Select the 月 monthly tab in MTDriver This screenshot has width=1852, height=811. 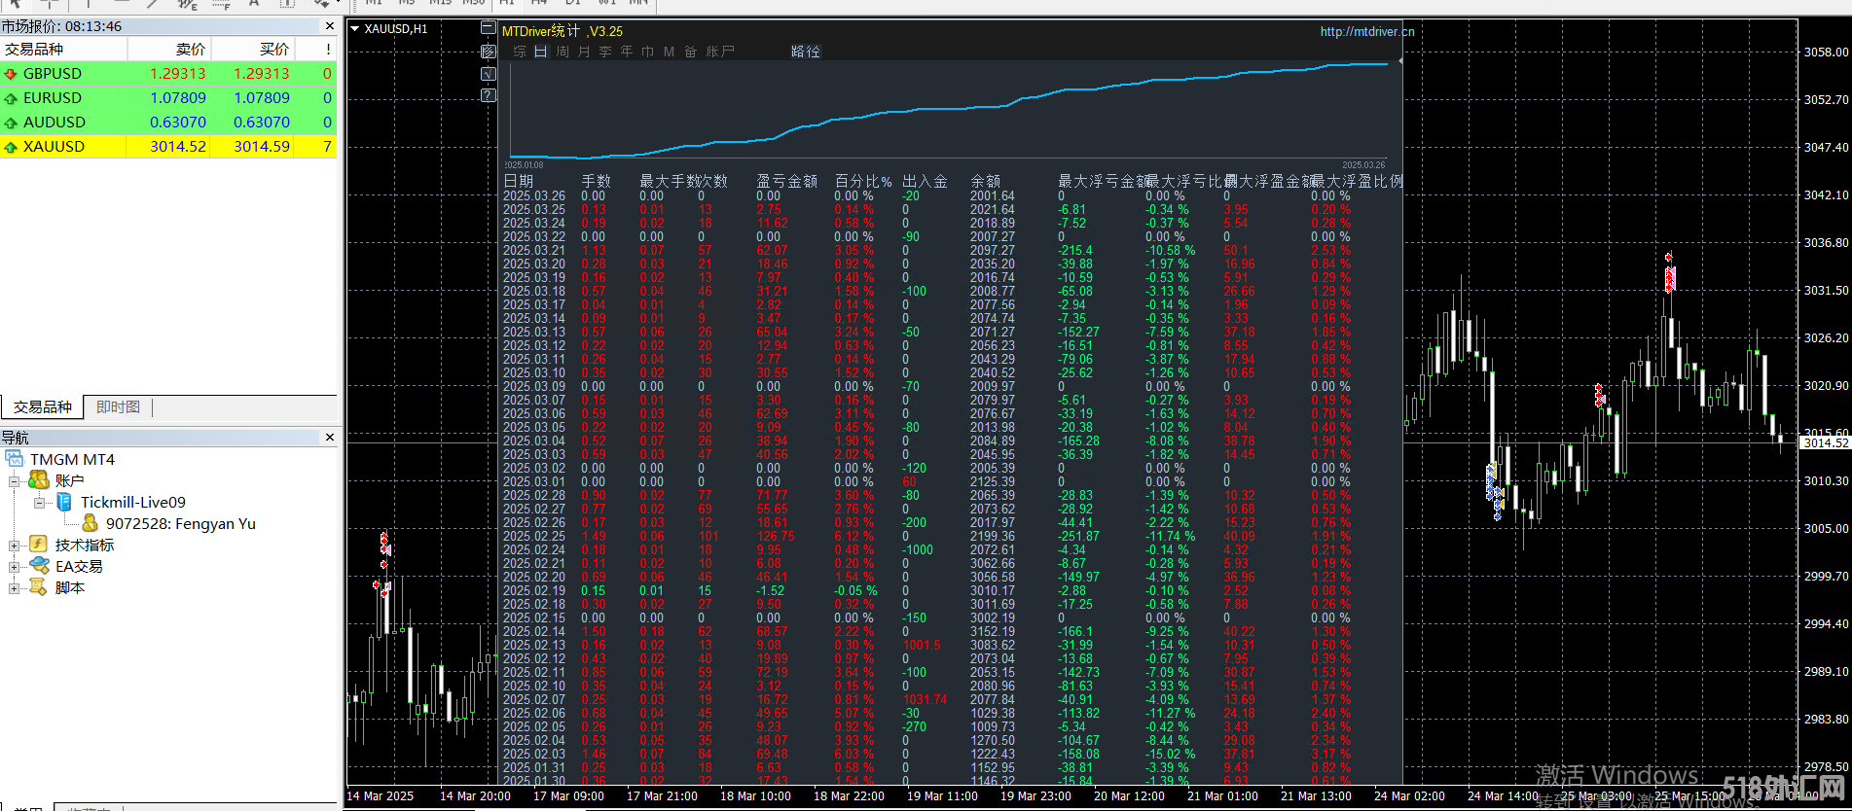click(x=584, y=52)
